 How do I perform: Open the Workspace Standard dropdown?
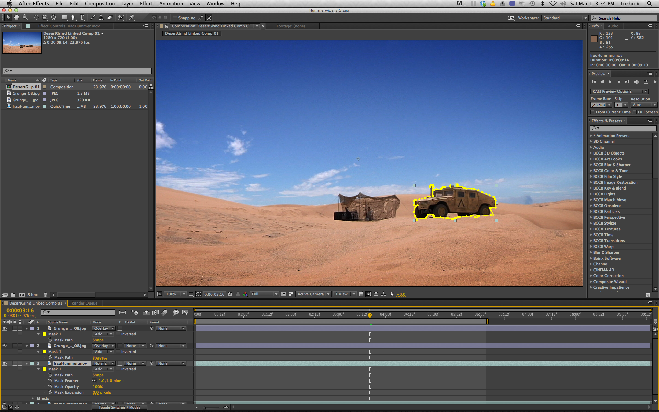pyautogui.click(x=565, y=18)
